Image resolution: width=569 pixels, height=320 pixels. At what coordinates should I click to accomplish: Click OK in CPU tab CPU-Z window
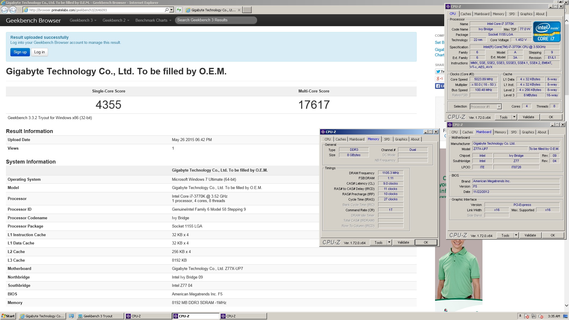[551, 117]
